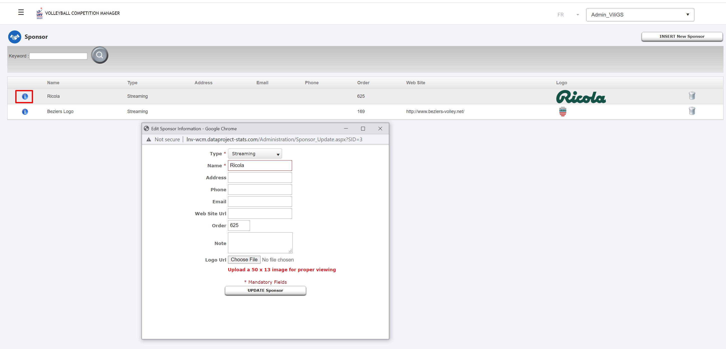Click the Email input field
This screenshot has width=726, height=349.
point(260,201)
